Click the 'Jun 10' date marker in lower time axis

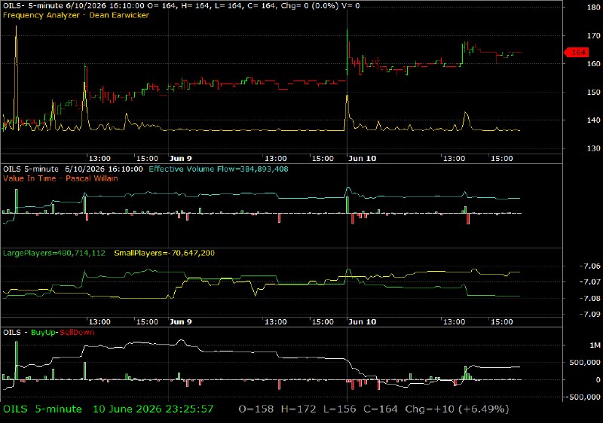(362, 321)
